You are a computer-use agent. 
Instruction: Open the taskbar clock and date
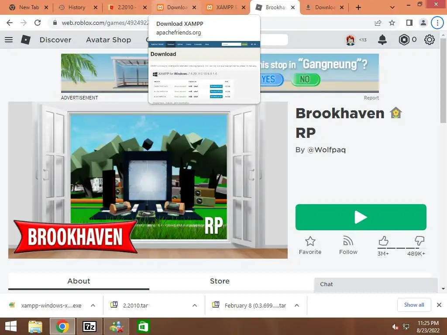428,327
